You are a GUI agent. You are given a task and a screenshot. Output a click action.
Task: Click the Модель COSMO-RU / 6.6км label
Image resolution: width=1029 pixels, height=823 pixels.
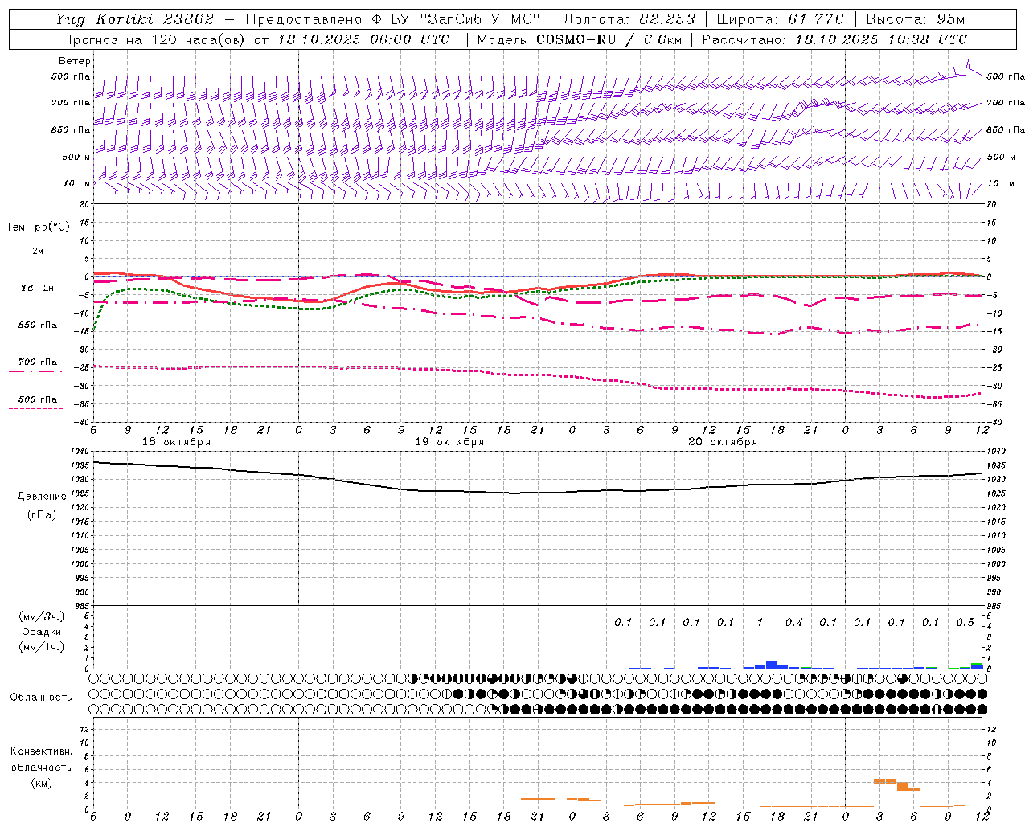(580, 39)
